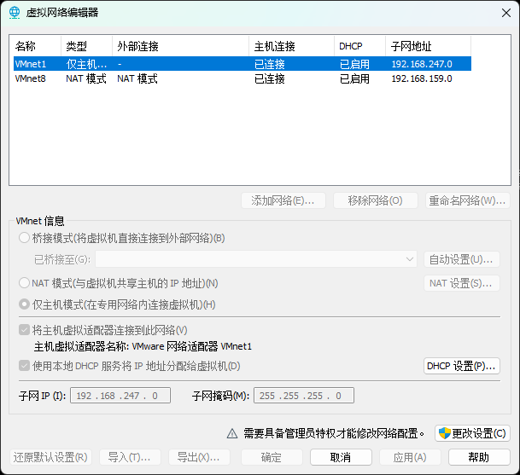
Task: Toggle 将主机虚拟适配器连接到此网络 checkbox
Action: 24,330
